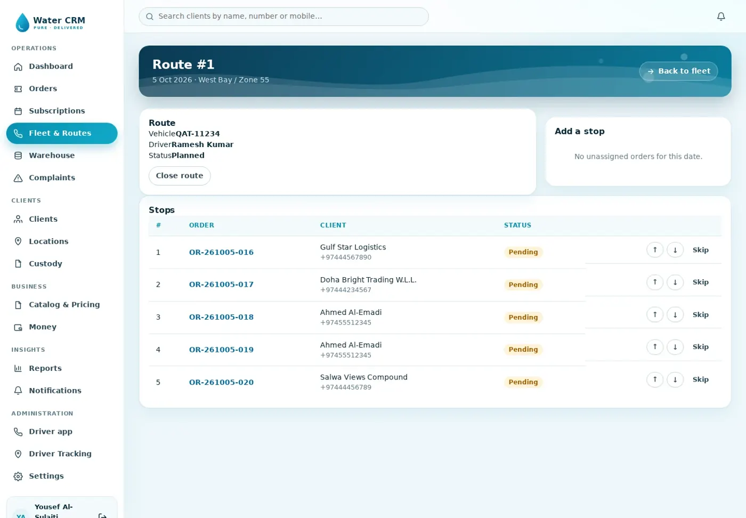Open Custody in the sidebar
This screenshot has width=746, height=518.
[62, 264]
